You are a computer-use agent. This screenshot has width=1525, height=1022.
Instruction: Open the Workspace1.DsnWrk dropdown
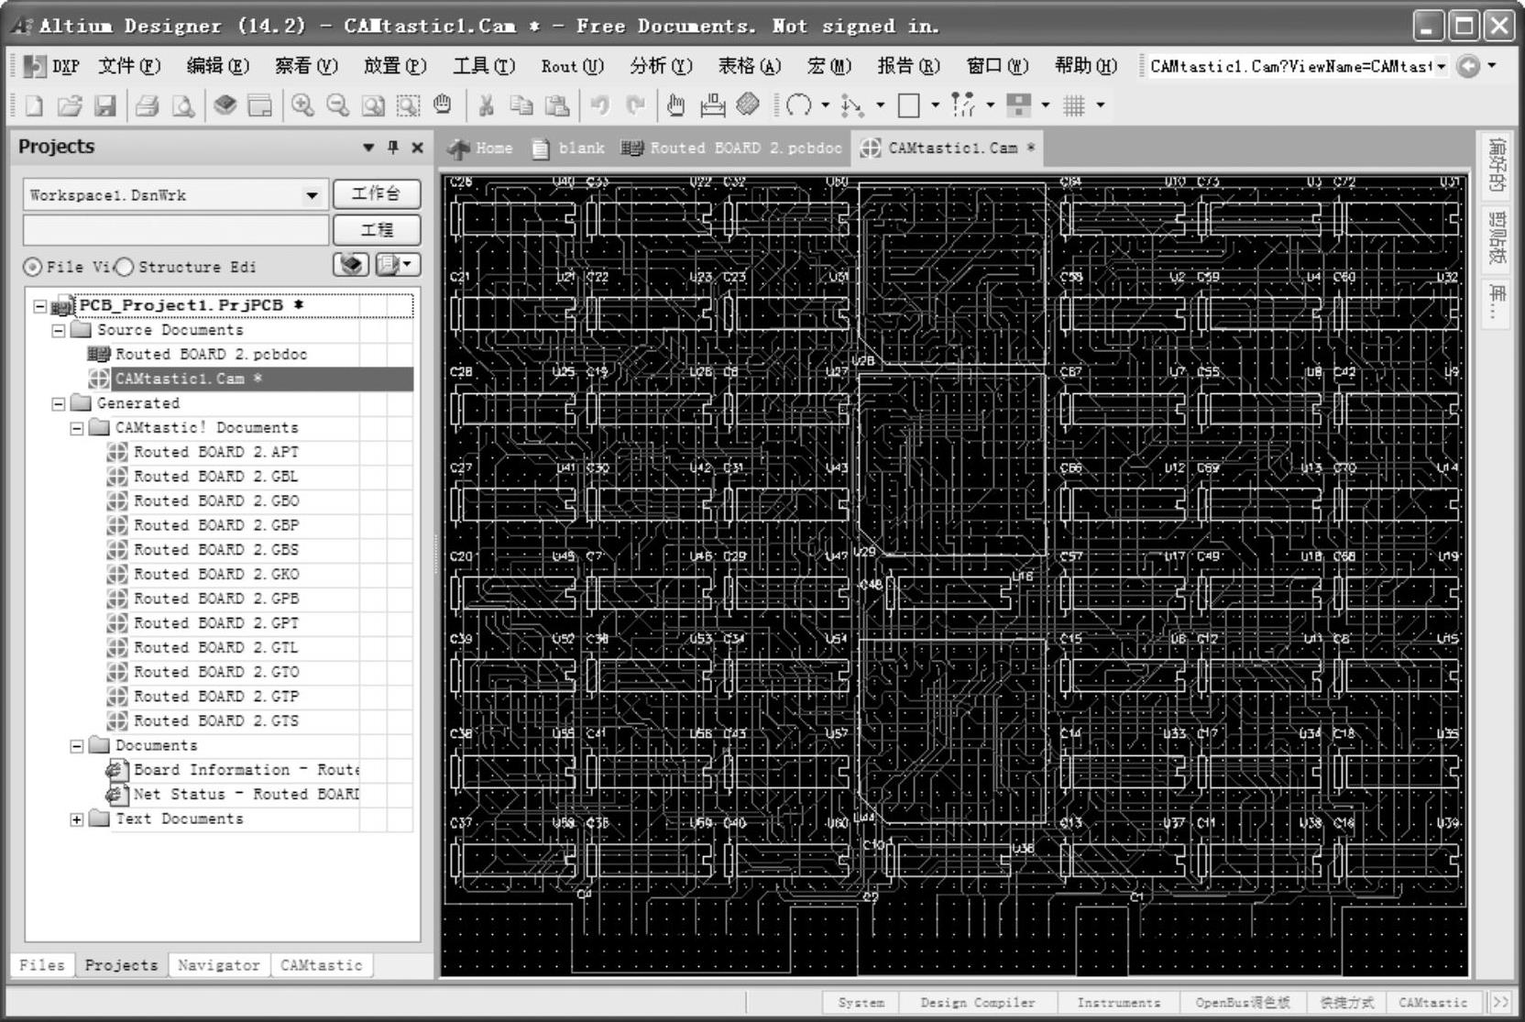tap(312, 195)
